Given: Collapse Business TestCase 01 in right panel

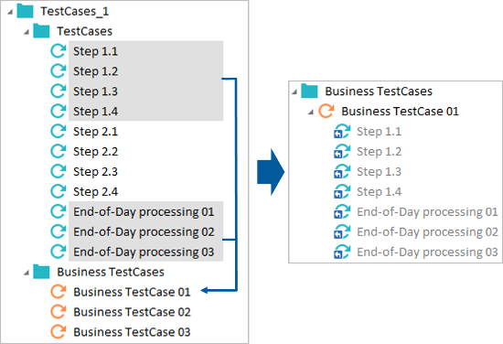Looking at the screenshot, I should point(311,113).
